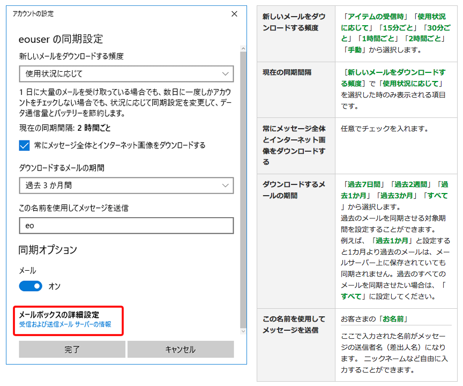This screenshot has height=386, width=463.
Task: Click the 現在の同期間隔 row header in table
Action: tap(287, 72)
